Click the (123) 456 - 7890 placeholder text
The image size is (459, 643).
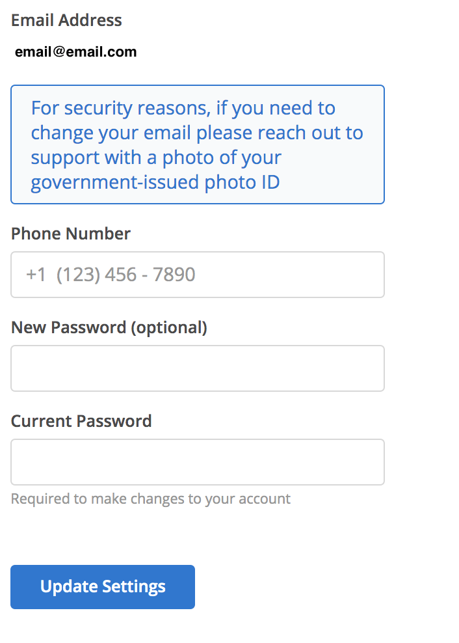(x=126, y=275)
